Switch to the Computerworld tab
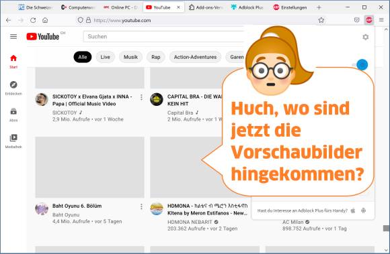This screenshot has height=254, width=390. pyautogui.click(x=78, y=7)
